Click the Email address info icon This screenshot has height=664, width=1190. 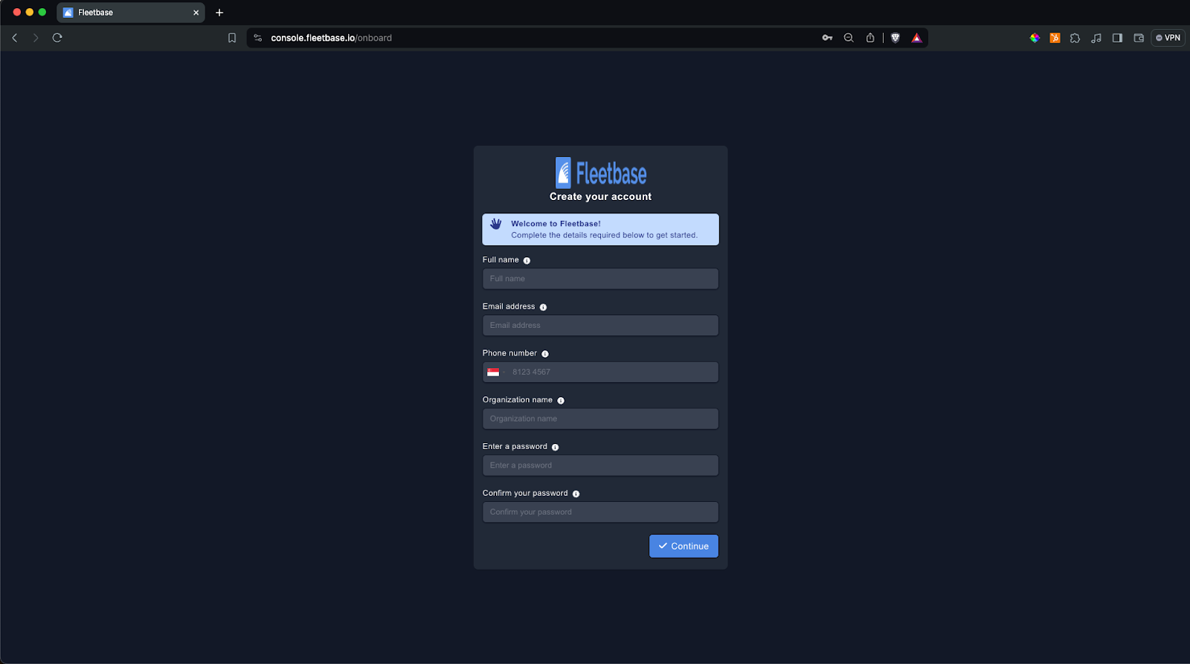[543, 307]
